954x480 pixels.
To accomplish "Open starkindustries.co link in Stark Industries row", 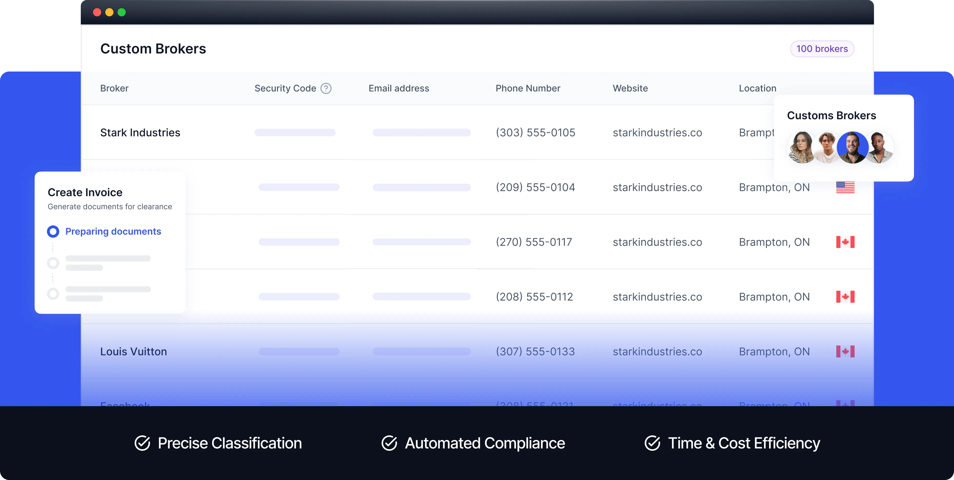I will (x=657, y=133).
